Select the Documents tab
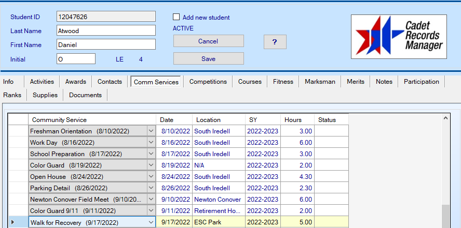The height and width of the screenshot is (228, 461). (x=86, y=95)
